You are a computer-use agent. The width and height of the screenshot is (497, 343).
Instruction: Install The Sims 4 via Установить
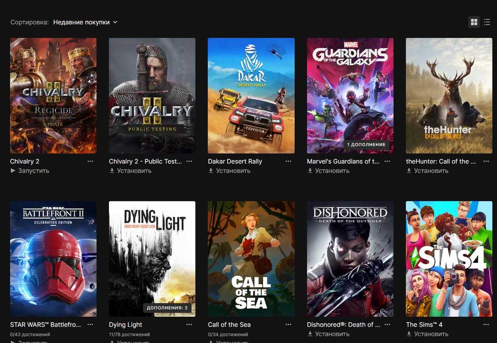click(427, 334)
